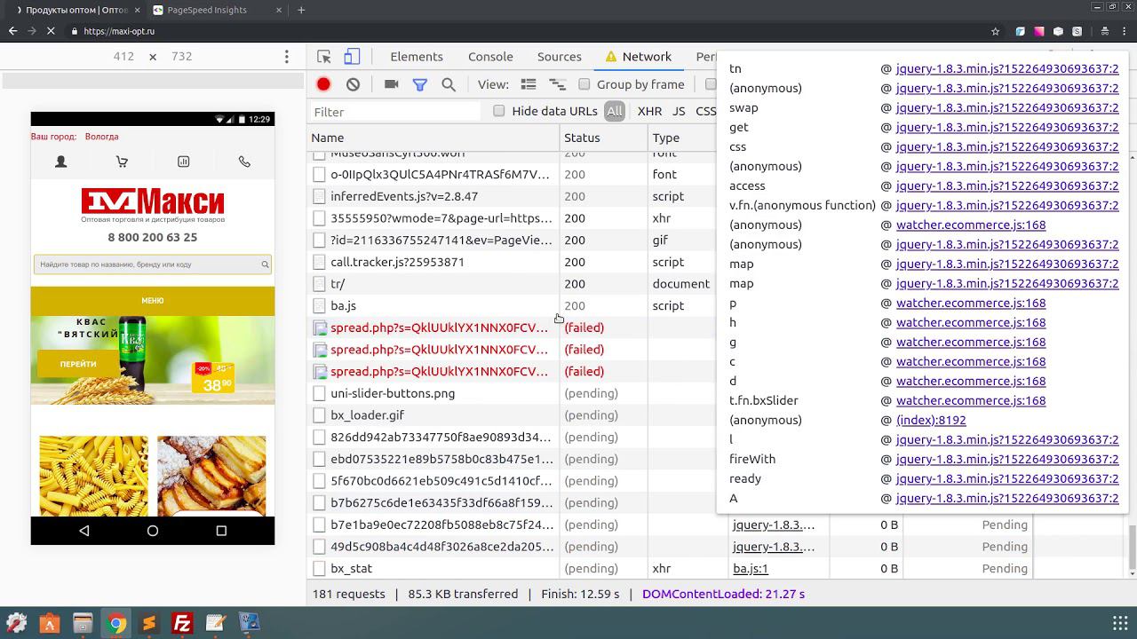Select the uni-slider-buttons.png request
This screenshot has width=1137, height=639.
pyautogui.click(x=512, y=393)
